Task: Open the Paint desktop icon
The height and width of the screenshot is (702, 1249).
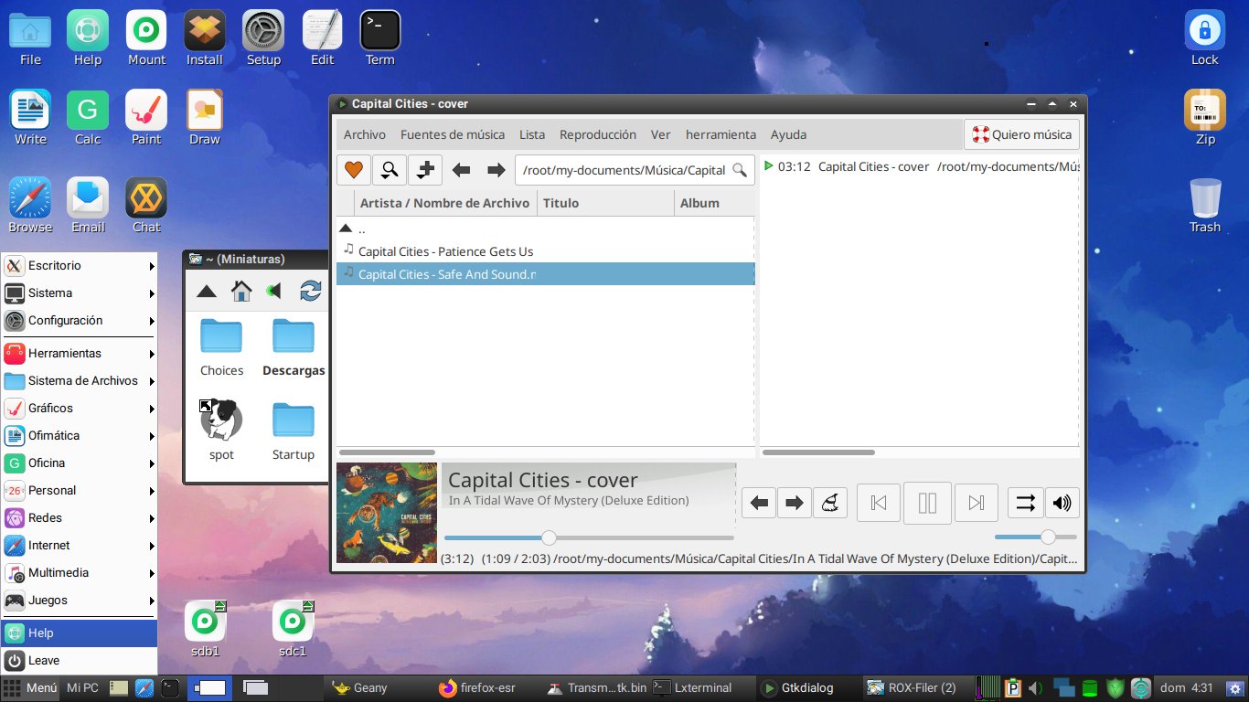Action: point(146,118)
